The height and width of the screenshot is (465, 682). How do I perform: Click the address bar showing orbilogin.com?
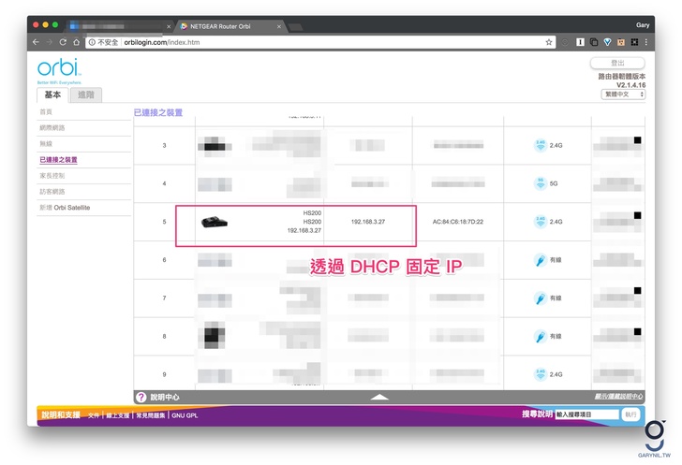320,42
